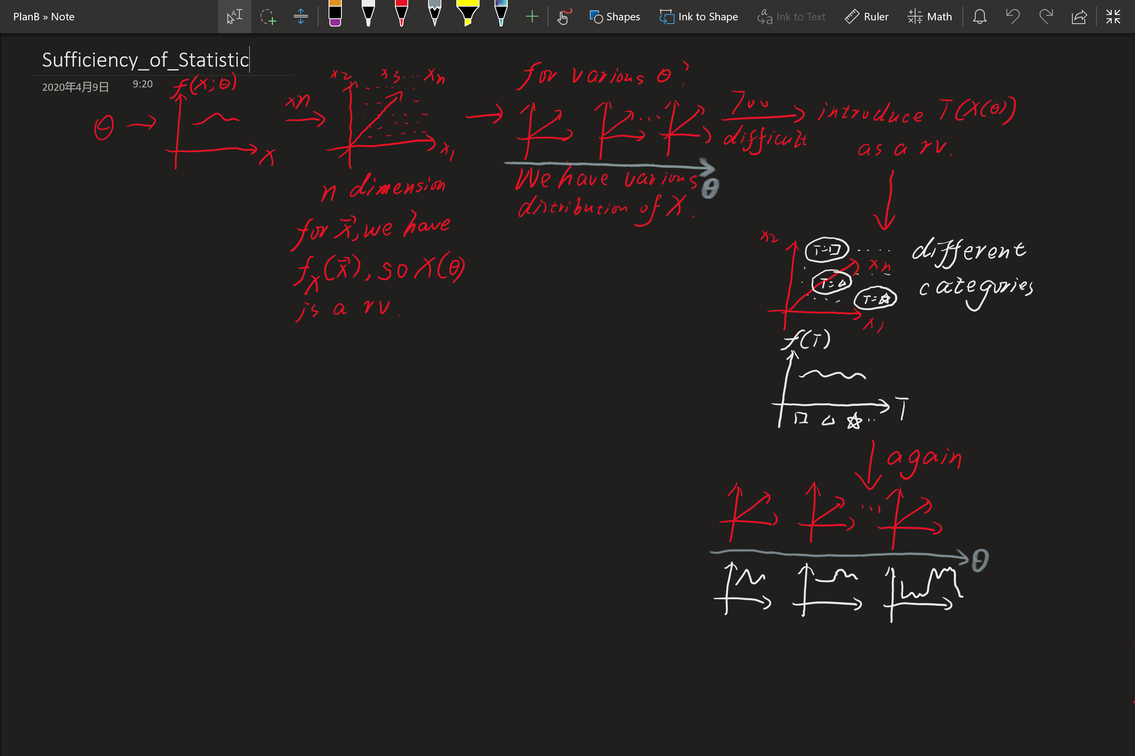This screenshot has height=756, width=1135.
Task: Enable Ink to Shape conversion
Action: click(x=698, y=16)
